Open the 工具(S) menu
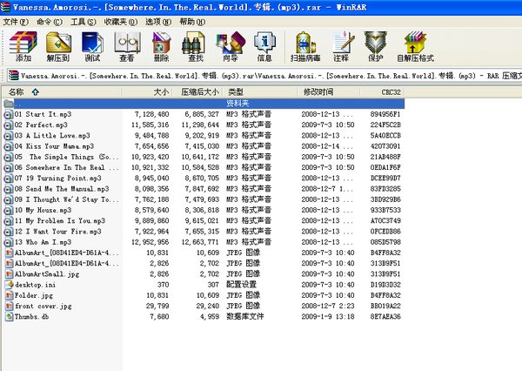Viewport: 522px width, 371px height. point(84,22)
